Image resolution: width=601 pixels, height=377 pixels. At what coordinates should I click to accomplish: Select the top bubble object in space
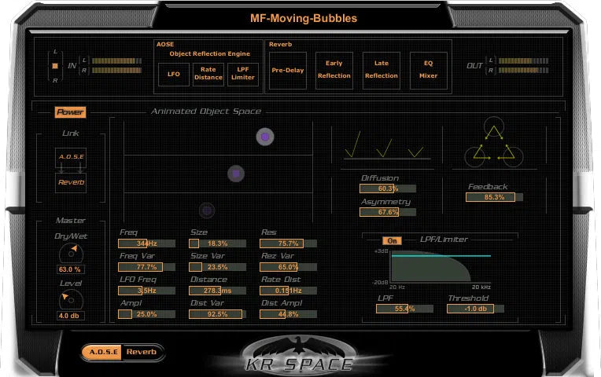(265, 137)
